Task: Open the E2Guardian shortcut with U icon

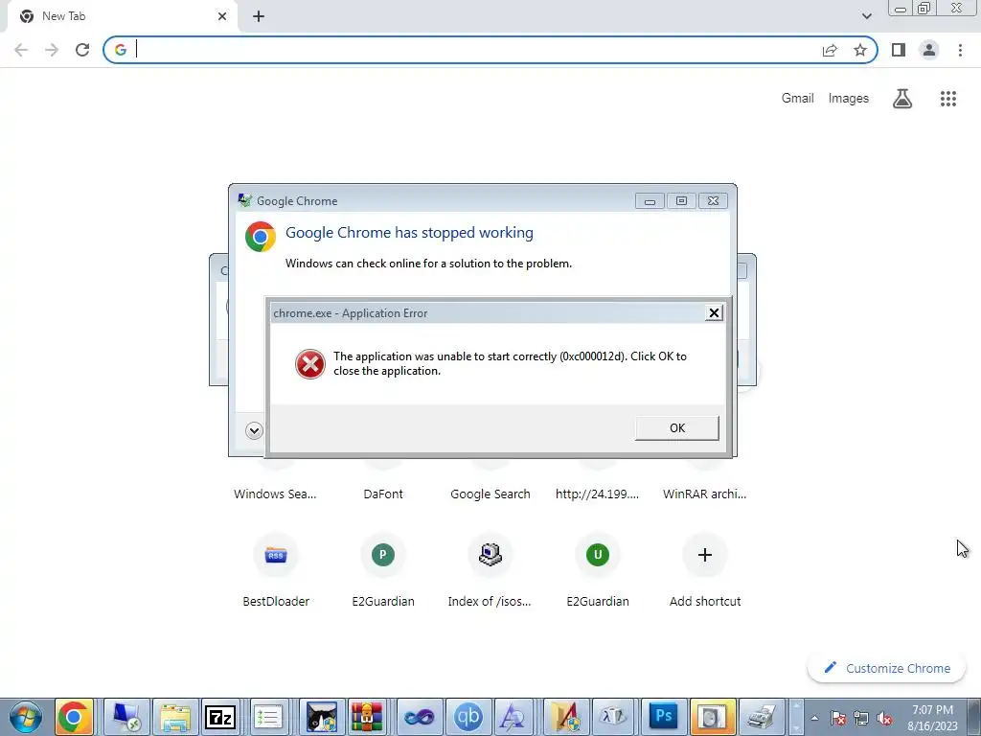Action: tap(598, 555)
